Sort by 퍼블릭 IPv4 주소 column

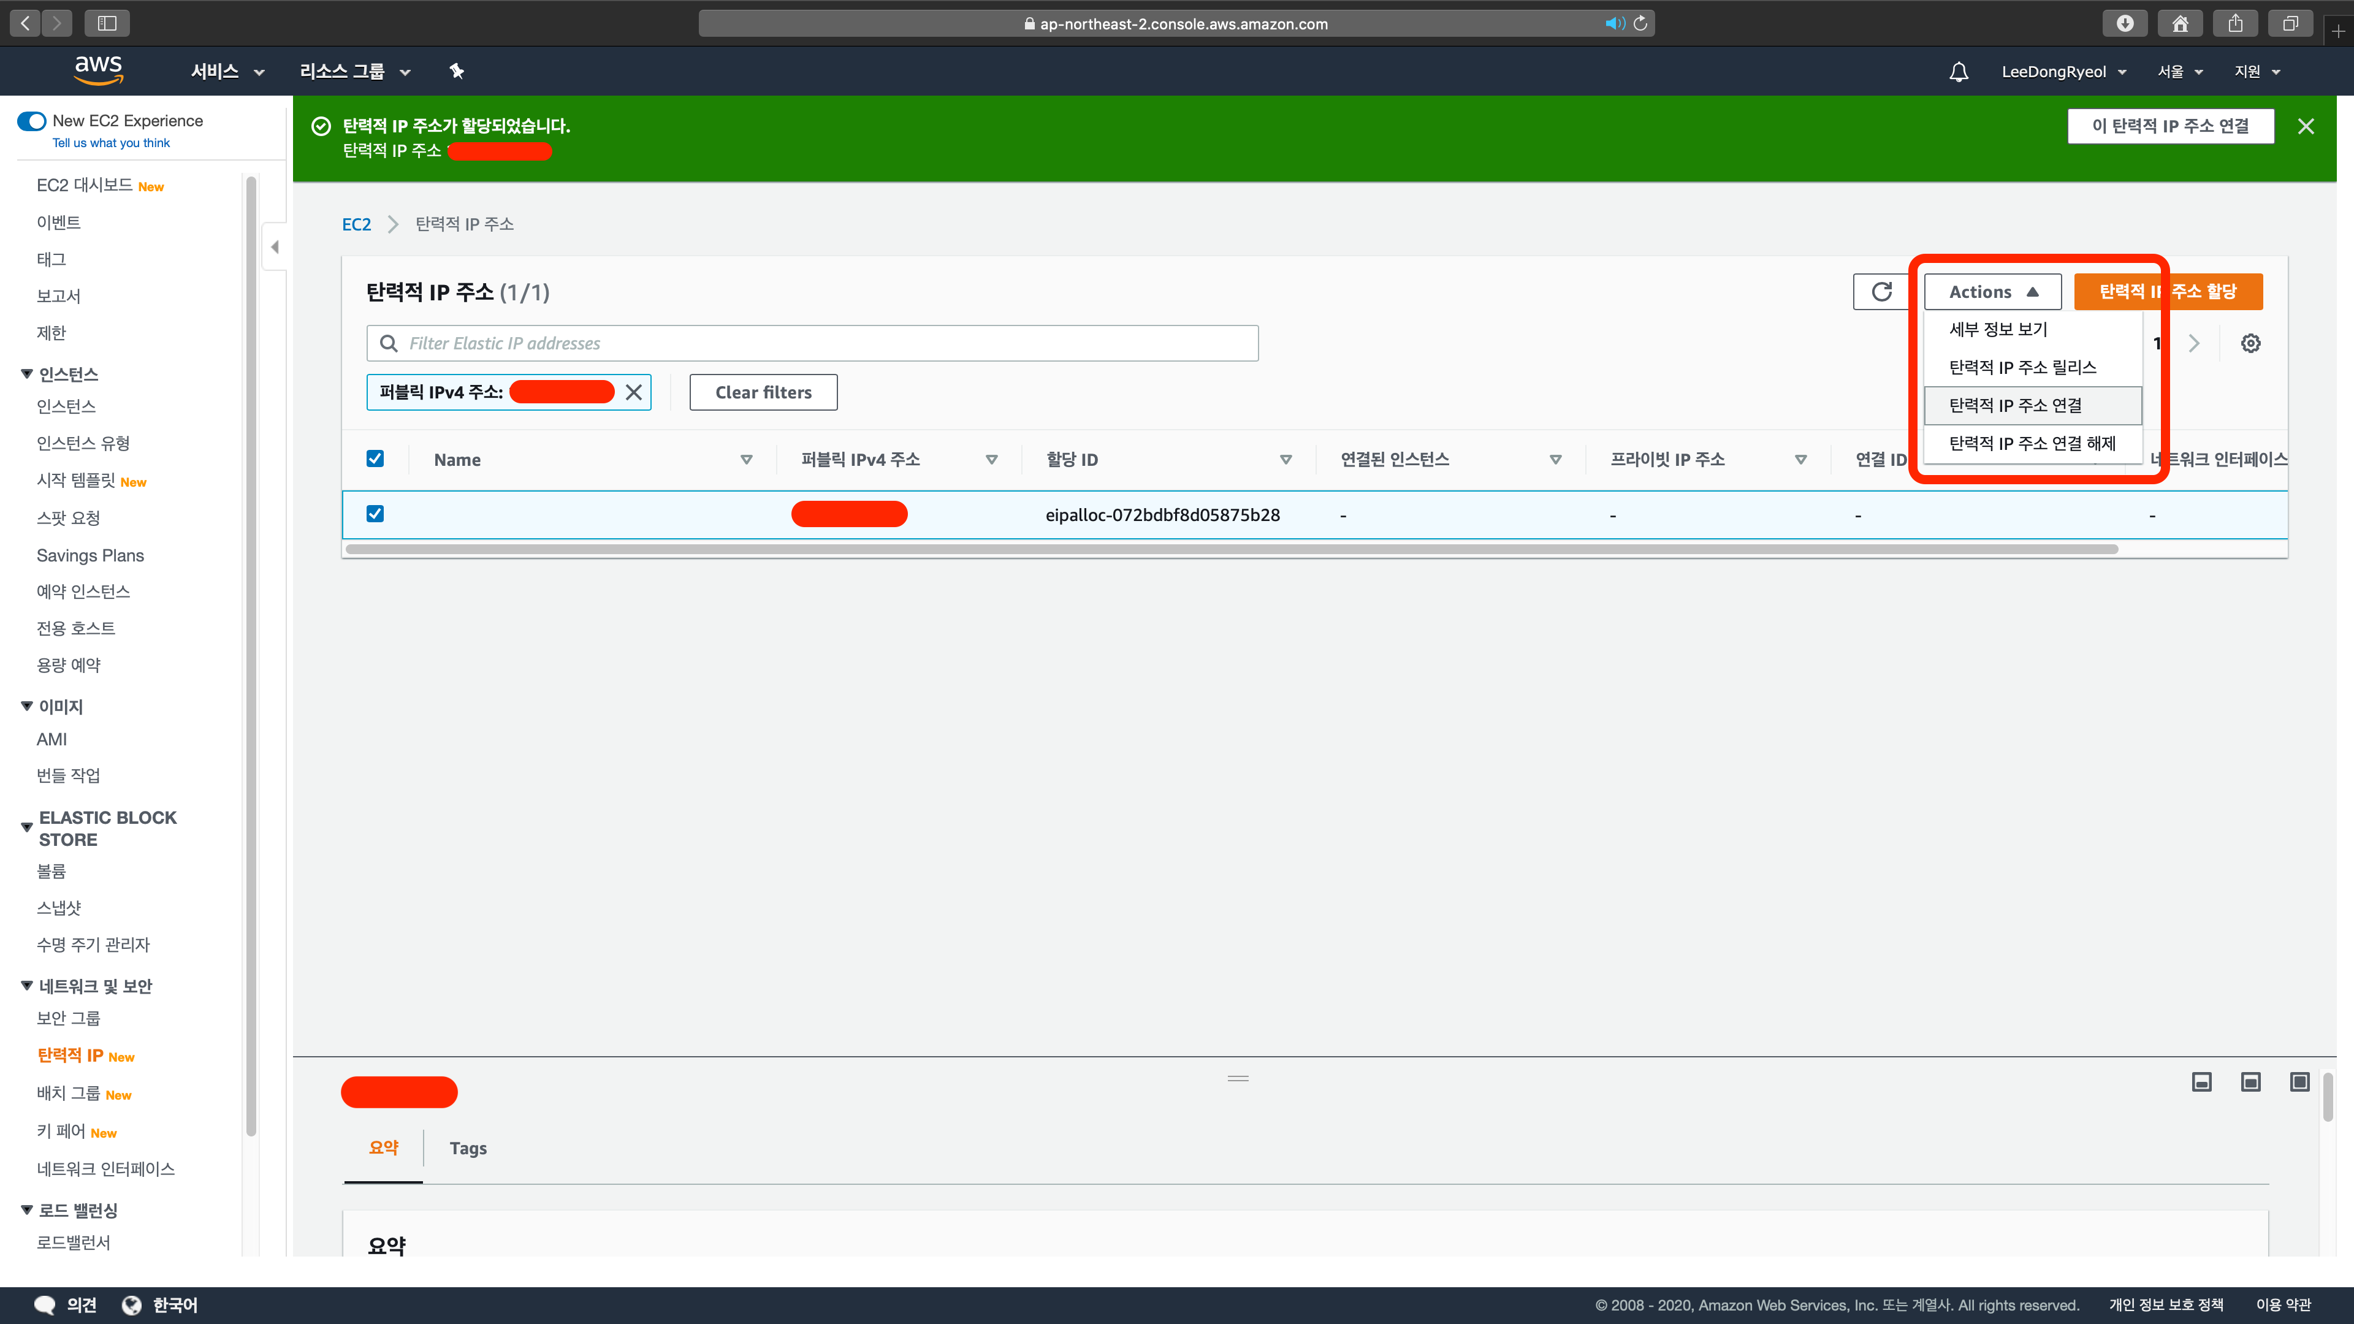tap(991, 460)
